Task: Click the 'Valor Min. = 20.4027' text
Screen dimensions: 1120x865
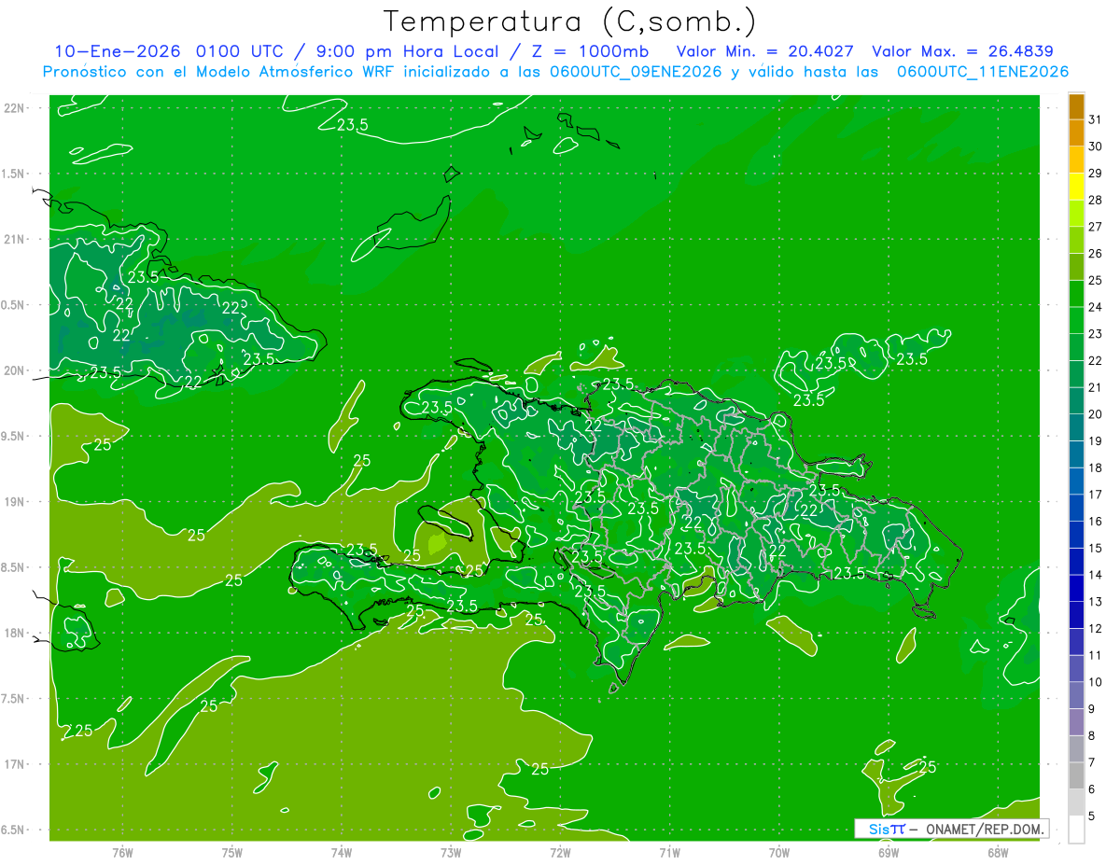Action: [764, 51]
